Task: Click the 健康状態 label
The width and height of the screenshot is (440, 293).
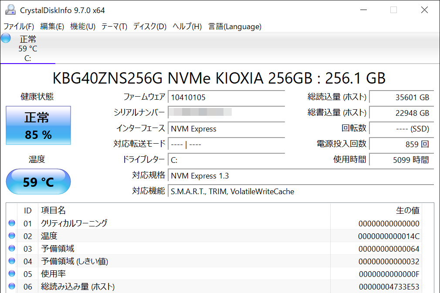Action: coord(37,97)
